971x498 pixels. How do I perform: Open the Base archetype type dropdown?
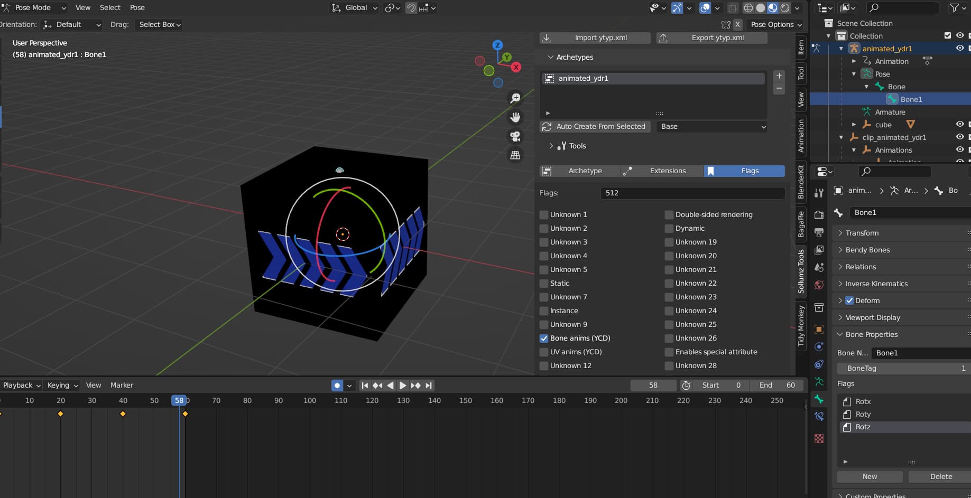point(712,127)
